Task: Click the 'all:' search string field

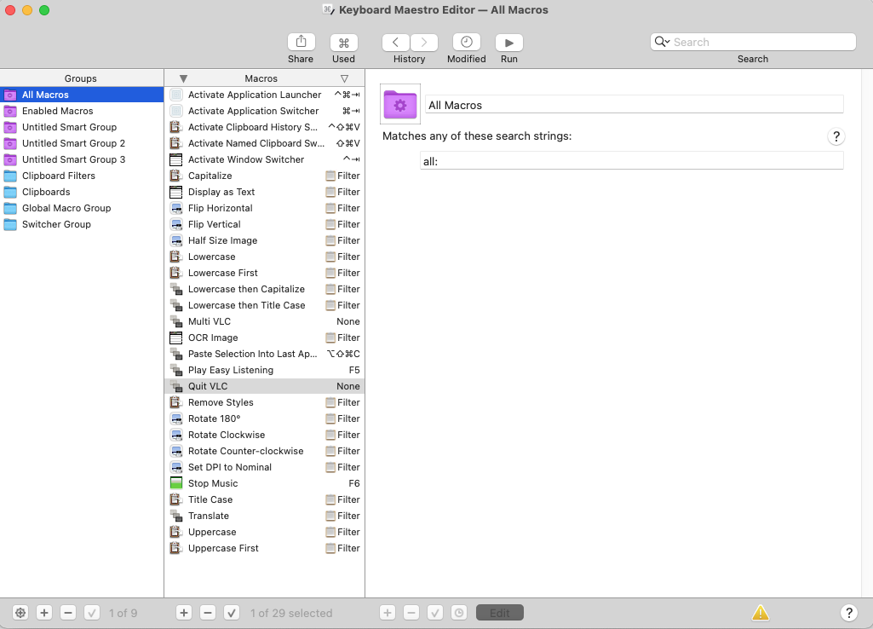Action: tap(631, 160)
